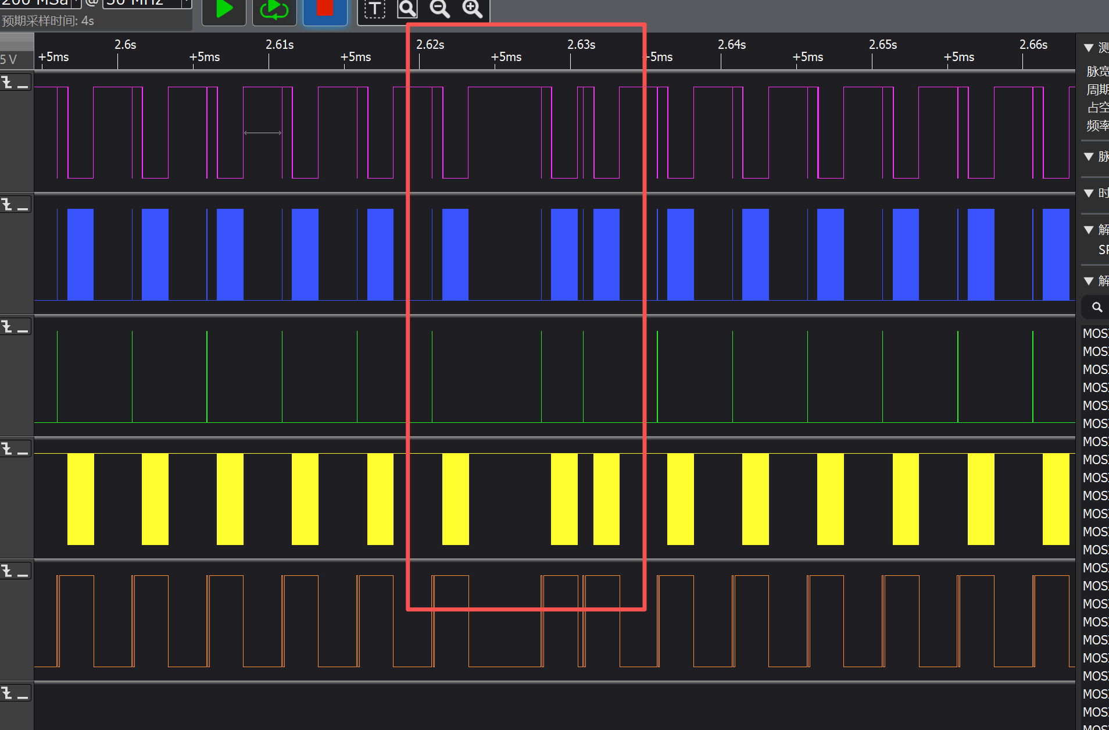
Task: Collapse the 测 measurement section in right panel
Action: click(x=1089, y=48)
